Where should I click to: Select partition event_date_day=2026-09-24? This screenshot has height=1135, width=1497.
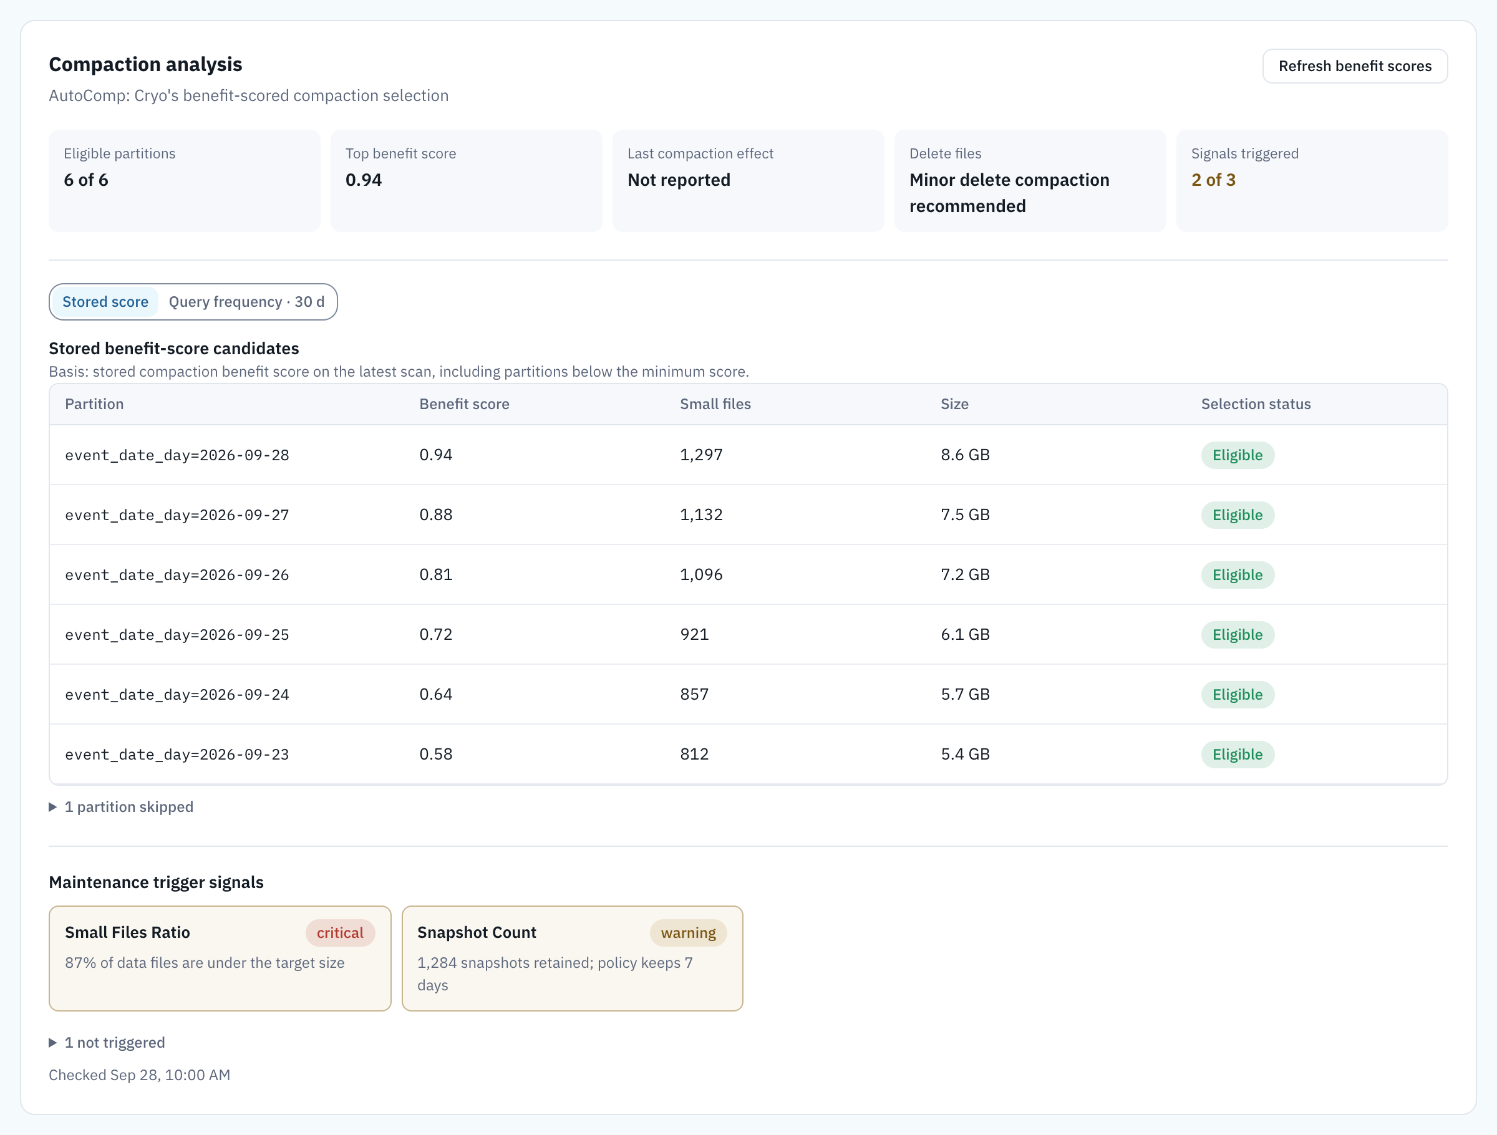[177, 694]
